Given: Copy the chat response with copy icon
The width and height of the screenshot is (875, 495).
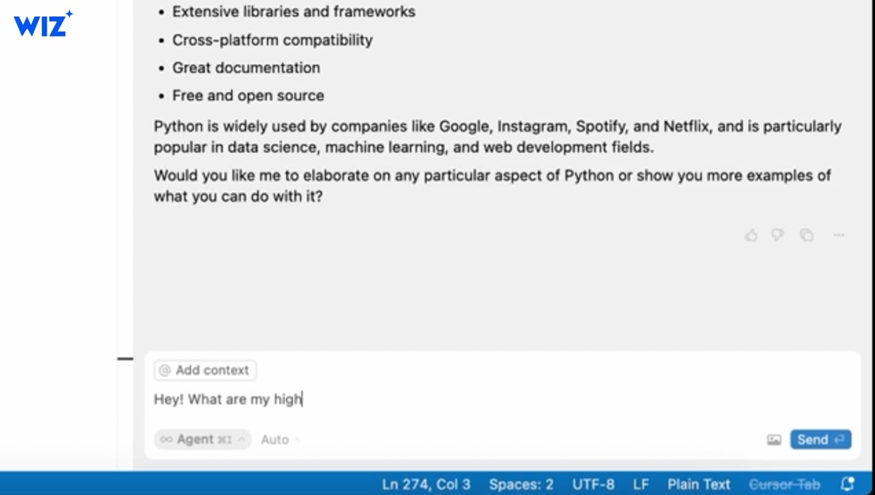Looking at the screenshot, I should pyautogui.click(x=806, y=235).
